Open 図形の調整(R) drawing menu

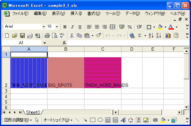(x=18, y=120)
